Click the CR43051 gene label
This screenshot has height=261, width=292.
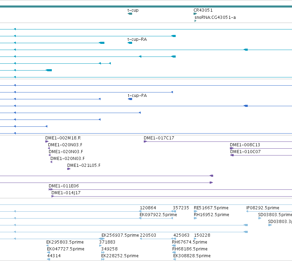pos(203,10)
